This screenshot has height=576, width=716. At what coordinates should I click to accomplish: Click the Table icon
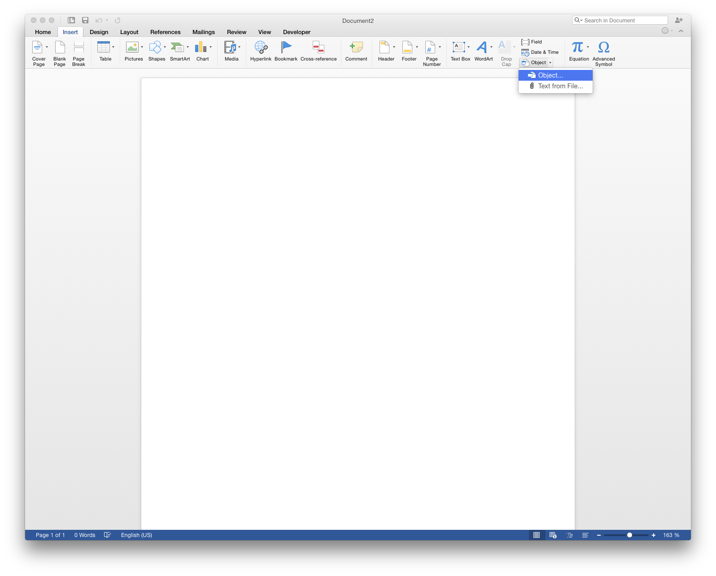tap(104, 47)
